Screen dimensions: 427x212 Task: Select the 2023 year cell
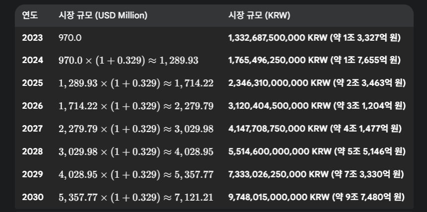click(32, 38)
